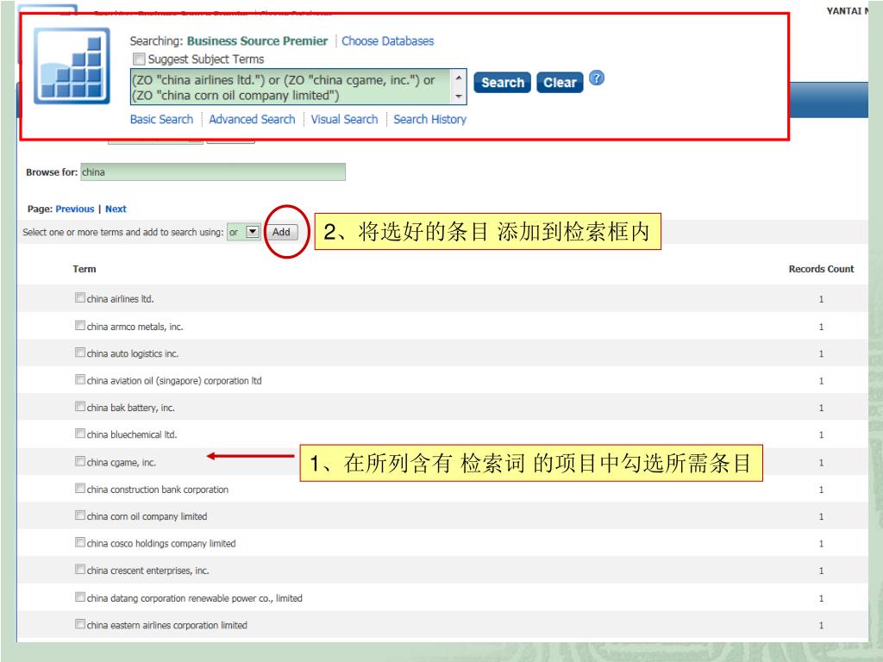Check china bluechemical ltd. checkbox
Image resolution: width=883 pixels, height=662 pixels.
[x=80, y=434]
